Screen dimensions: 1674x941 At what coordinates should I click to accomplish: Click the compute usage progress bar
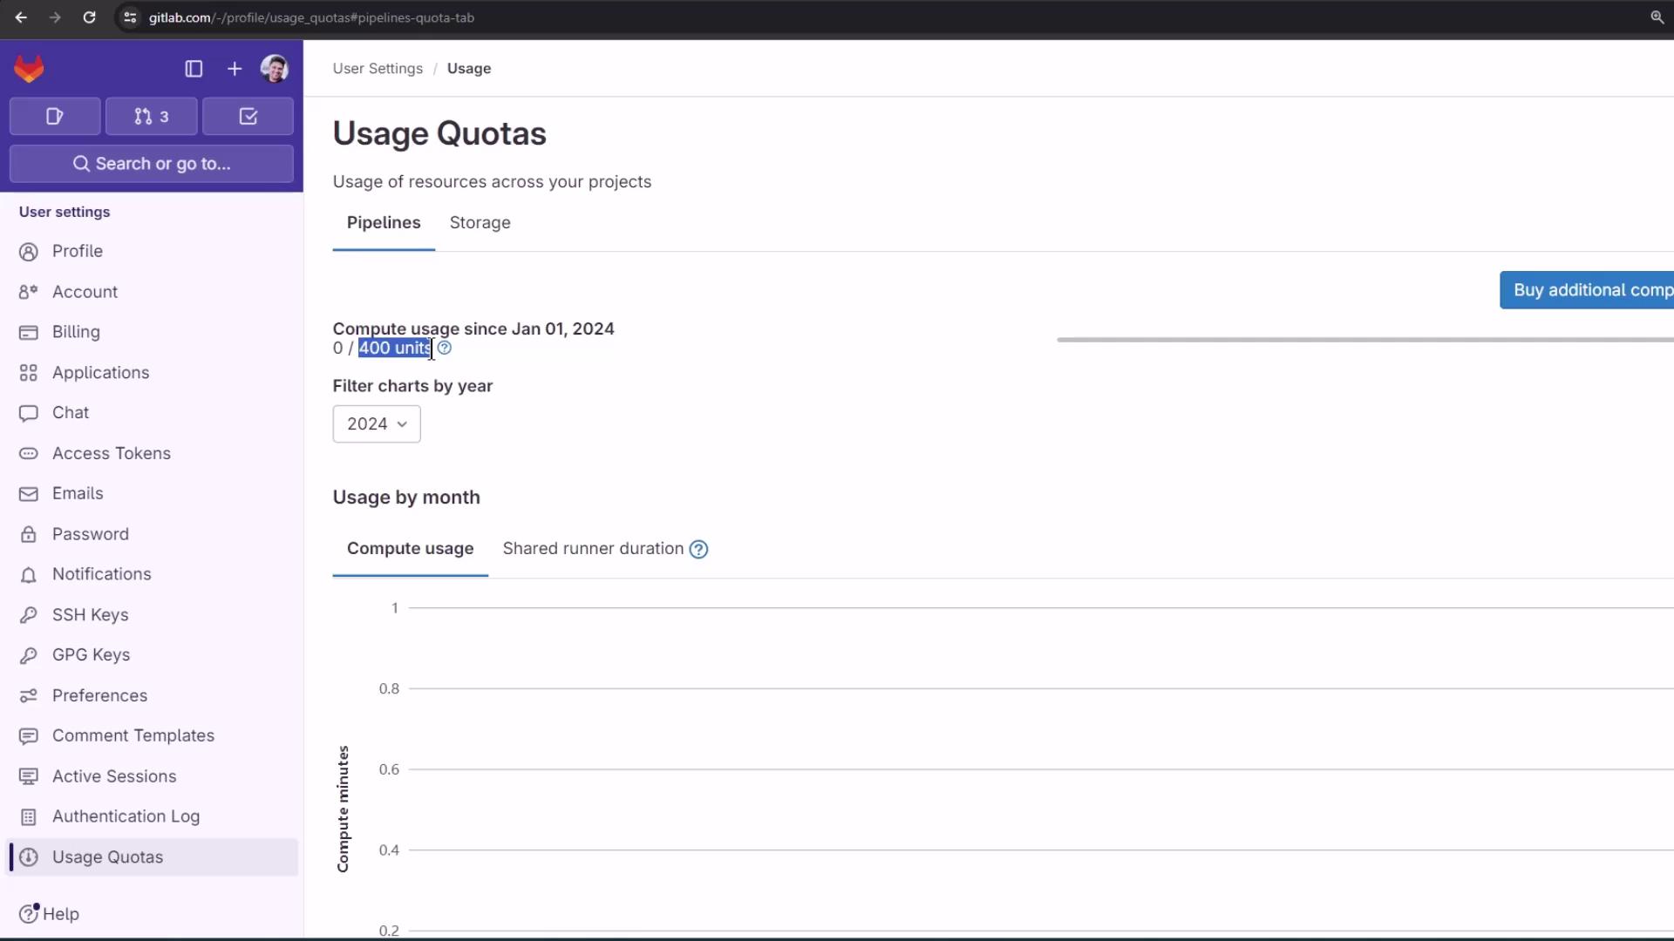1364,340
